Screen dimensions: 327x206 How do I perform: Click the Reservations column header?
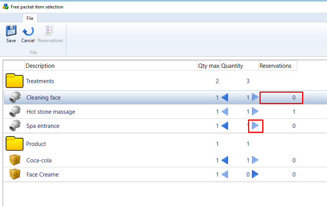click(x=278, y=65)
